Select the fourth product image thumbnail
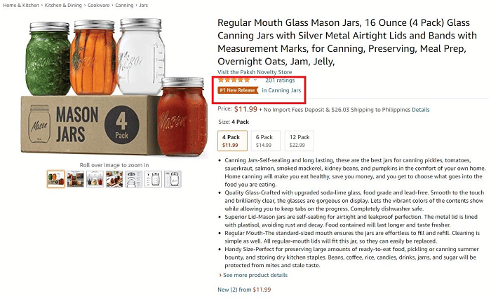 [x=114, y=179]
